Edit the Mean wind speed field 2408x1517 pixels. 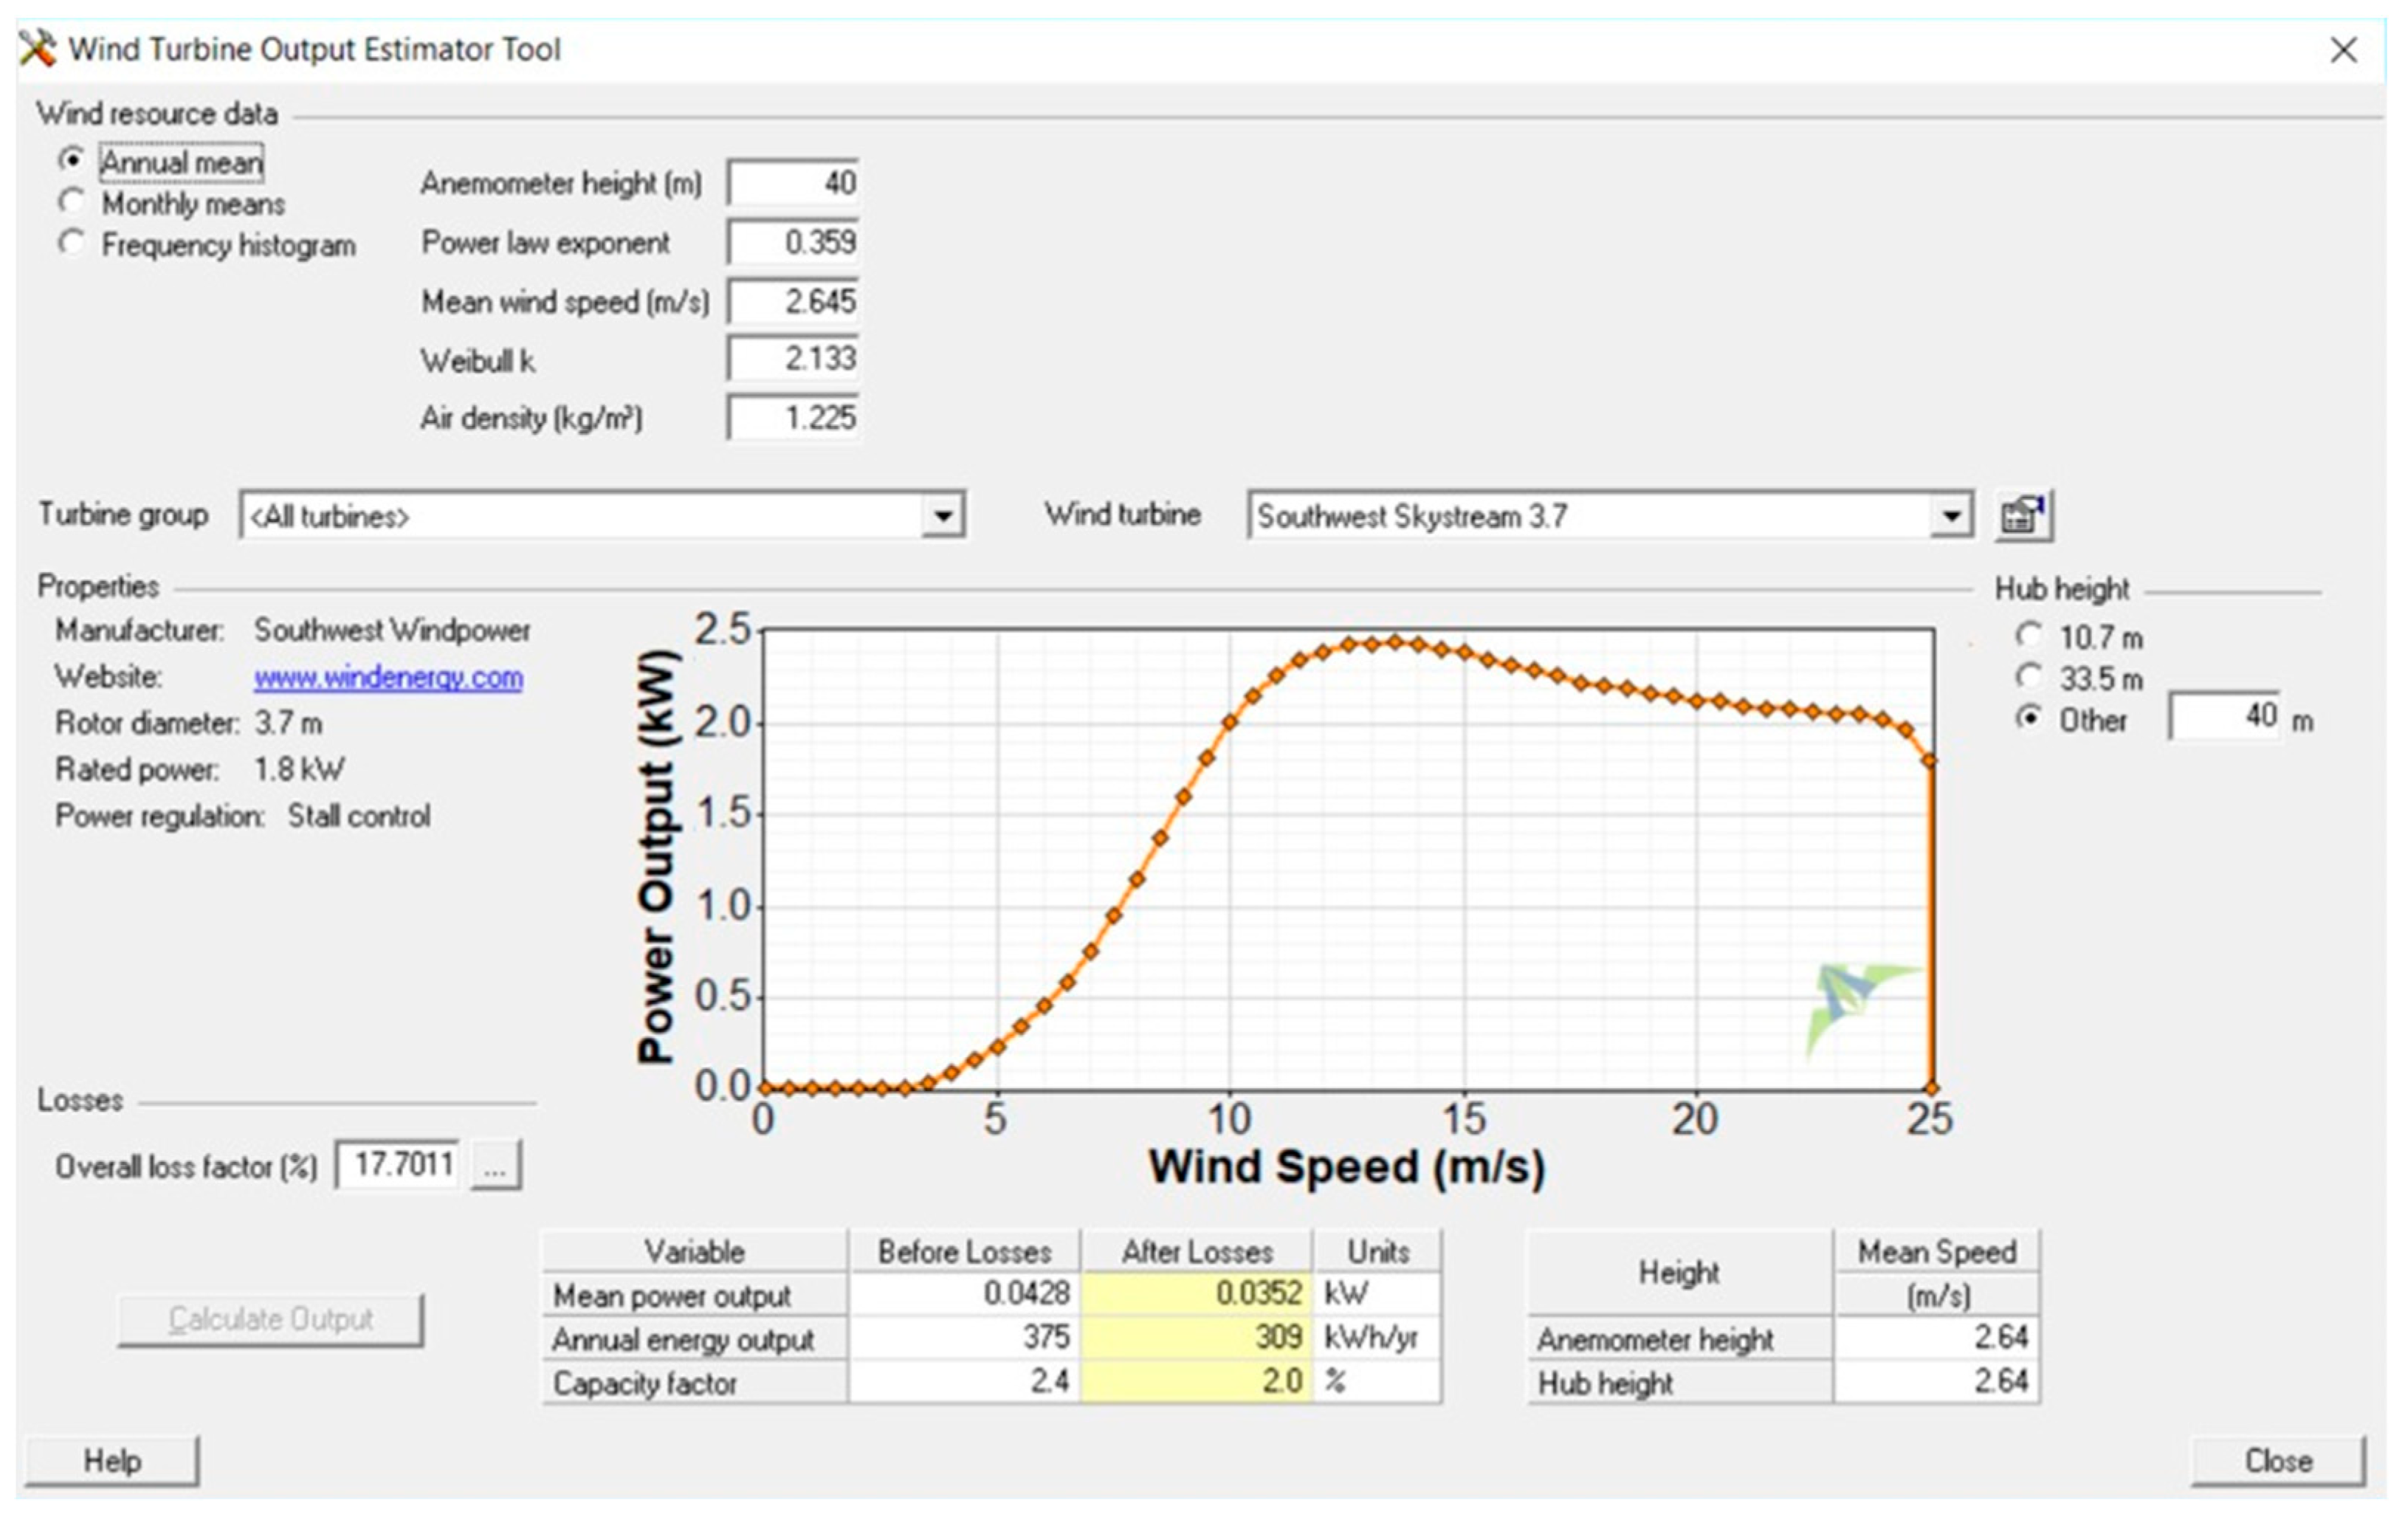[x=793, y=301]
